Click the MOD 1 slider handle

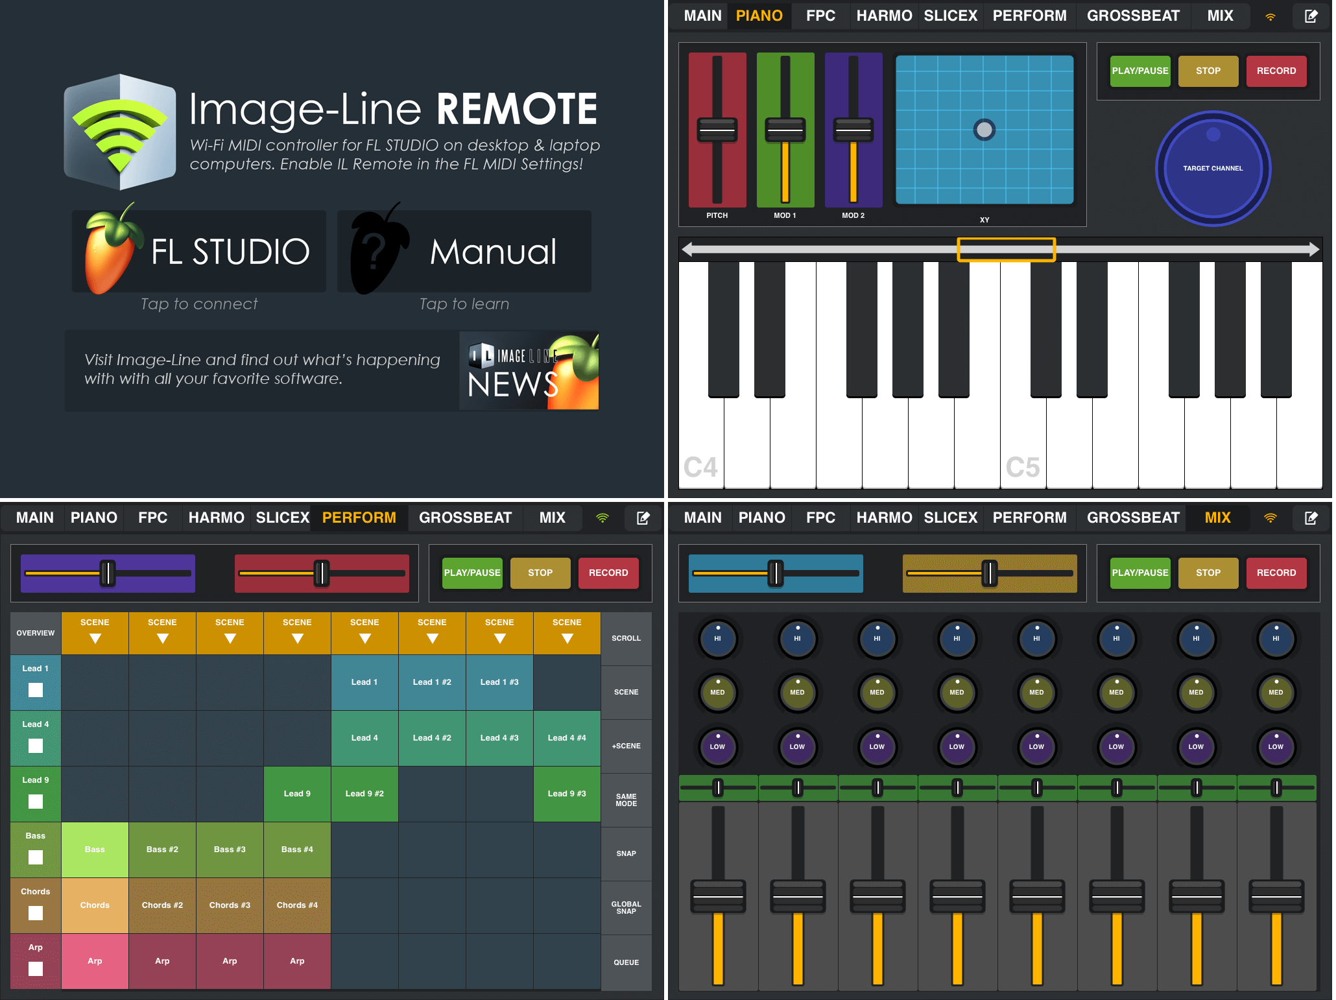tap(785, 130)
